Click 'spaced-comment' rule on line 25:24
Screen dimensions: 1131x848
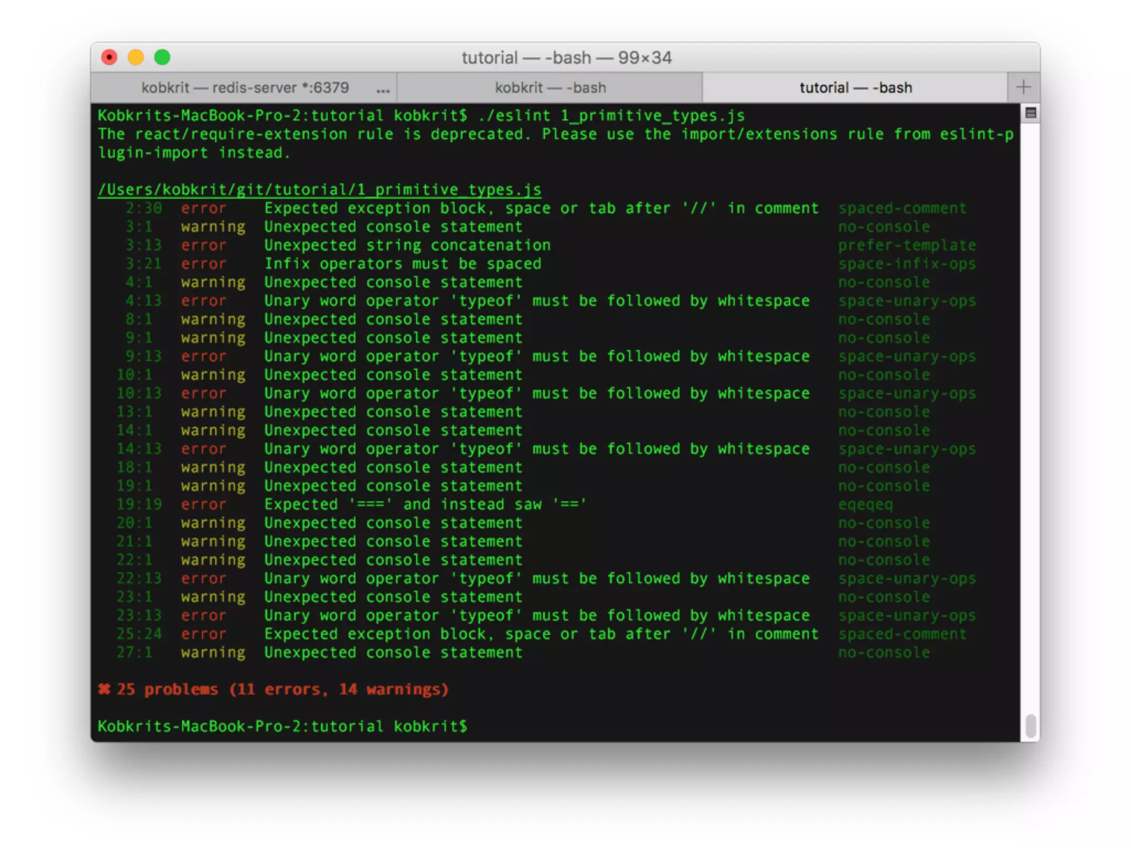[902, 634]
